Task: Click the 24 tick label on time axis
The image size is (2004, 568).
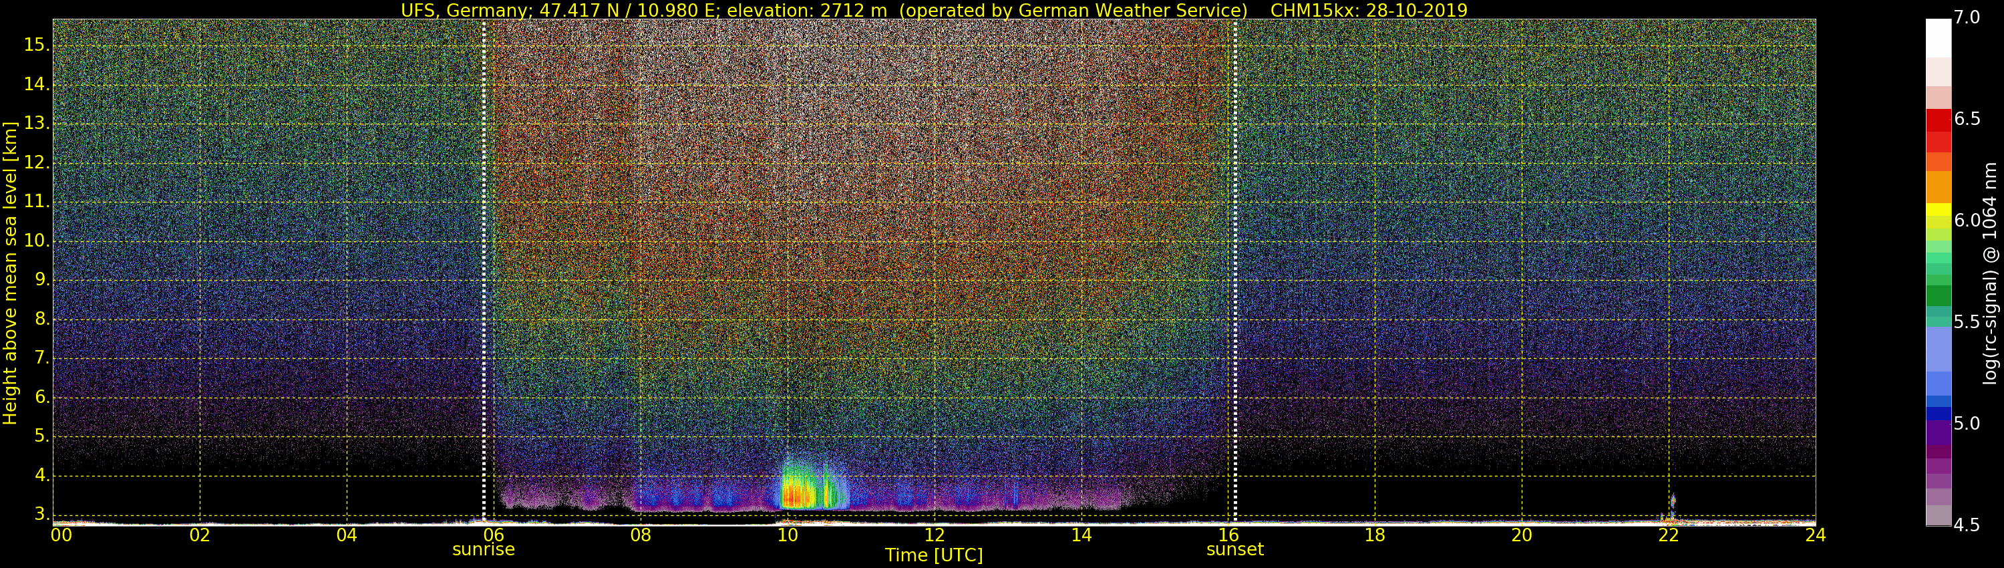Action: pyautogui.click(x=1815, y=535)
